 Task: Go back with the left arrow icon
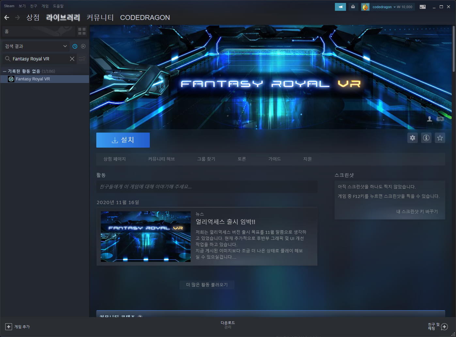tap(7, 17)
